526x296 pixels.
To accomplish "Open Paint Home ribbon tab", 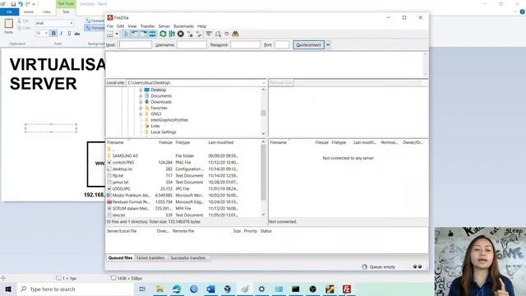I will tap(29, 12).
